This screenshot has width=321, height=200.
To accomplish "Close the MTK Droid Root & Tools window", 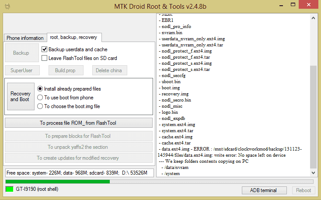I will tap(309, 4).
